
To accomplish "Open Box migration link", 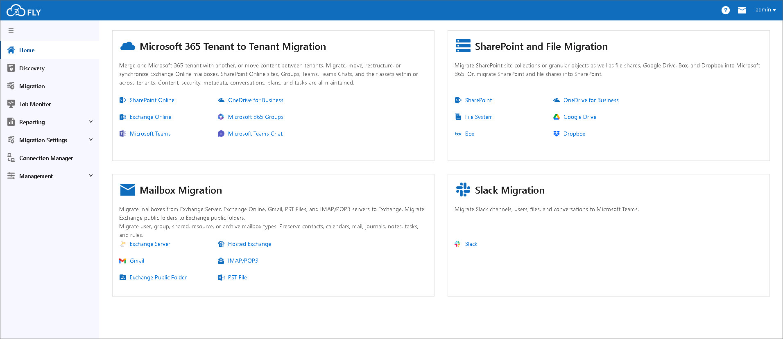I will coord(470,134).
